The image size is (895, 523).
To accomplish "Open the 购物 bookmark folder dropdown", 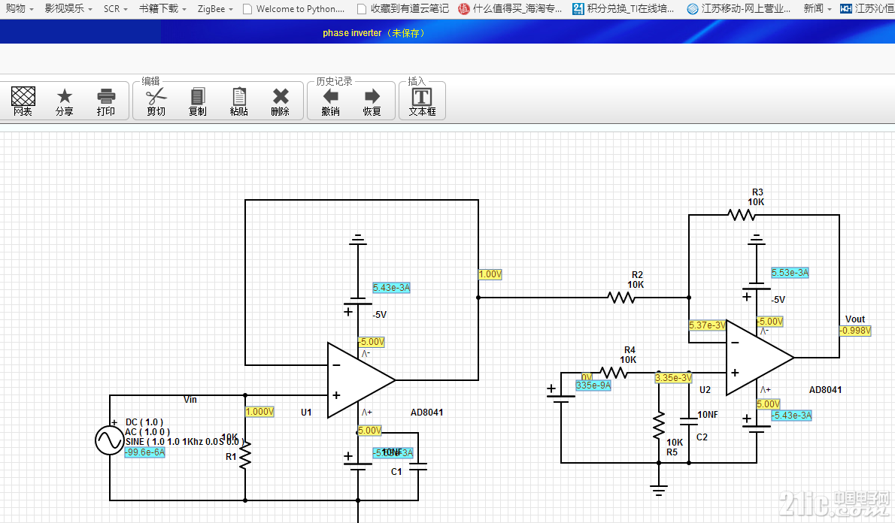I will (x=20, y=8).
